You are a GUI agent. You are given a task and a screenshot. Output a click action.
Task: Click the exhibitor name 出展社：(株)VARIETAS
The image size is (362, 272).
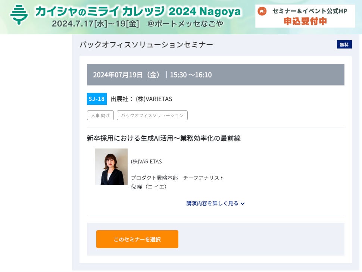click(141, 99)
